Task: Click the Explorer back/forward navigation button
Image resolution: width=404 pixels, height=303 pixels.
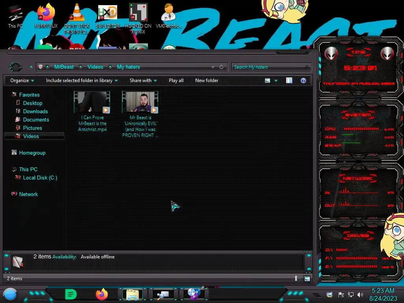Action: 16,67
